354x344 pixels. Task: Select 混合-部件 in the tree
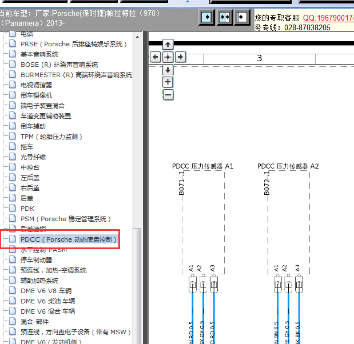pyautogui.click(x=34, y=322)
